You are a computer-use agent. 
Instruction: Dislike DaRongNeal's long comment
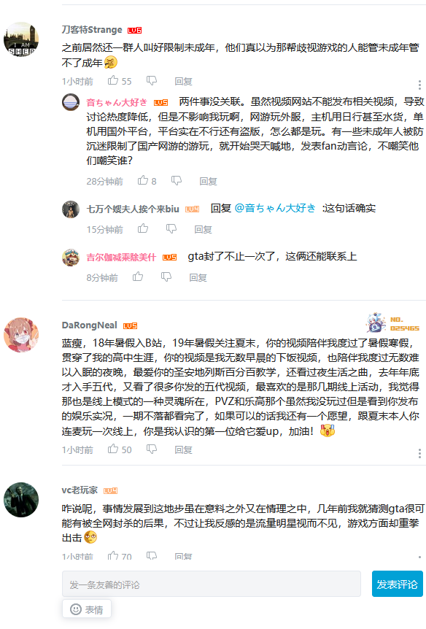(x=152, y=449)
